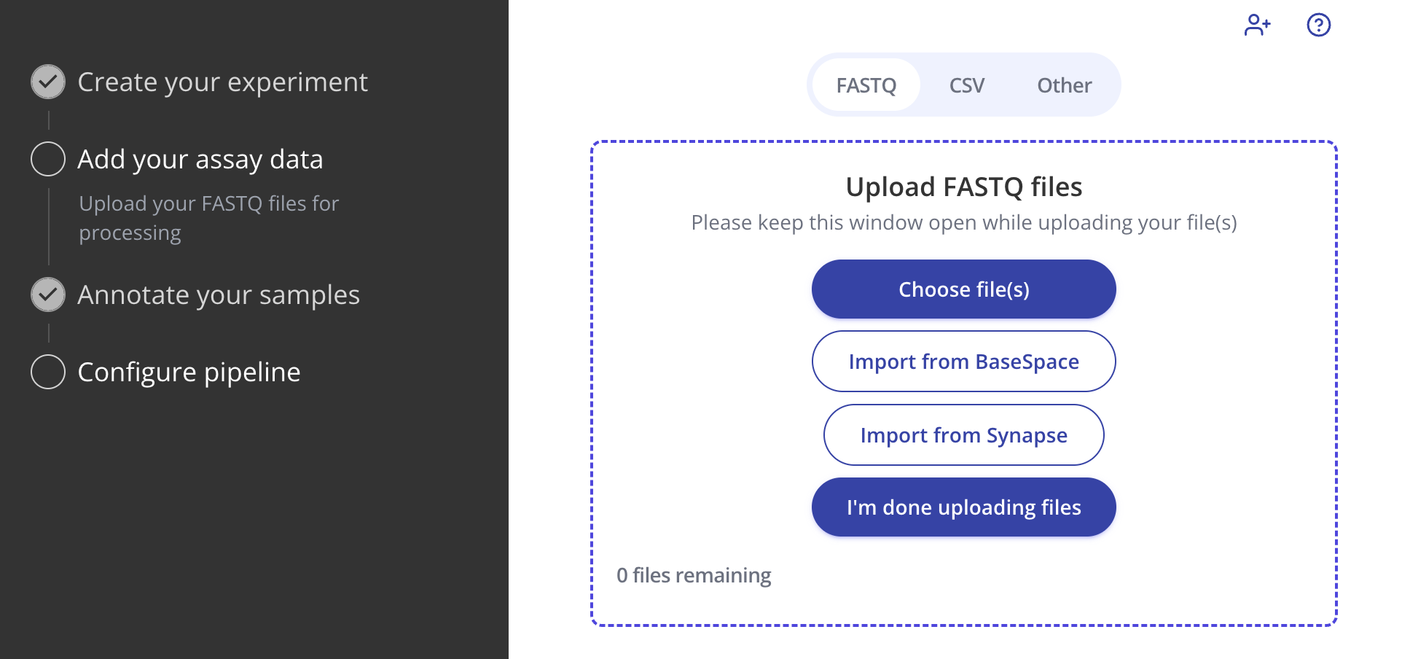Click Import from Synapse

pyautogui.click(x=963, y=435)
